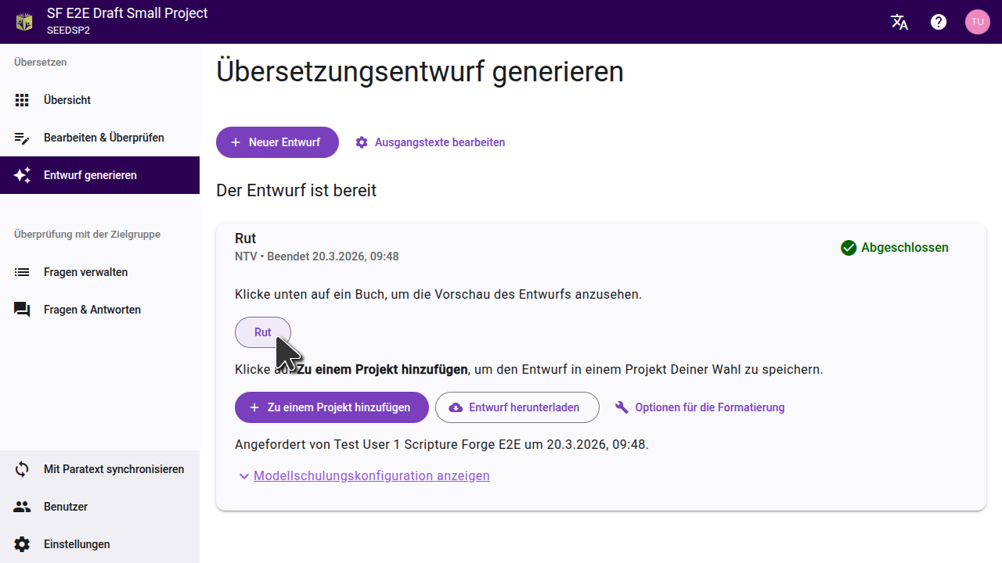Navigate to Fragen & Antworten

[92, 310]
